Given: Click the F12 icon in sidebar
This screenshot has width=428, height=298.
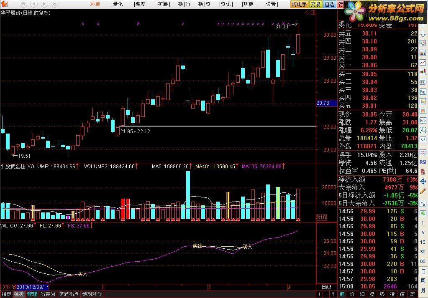Looking at the screenshot, I should click(x=423, y=120).
